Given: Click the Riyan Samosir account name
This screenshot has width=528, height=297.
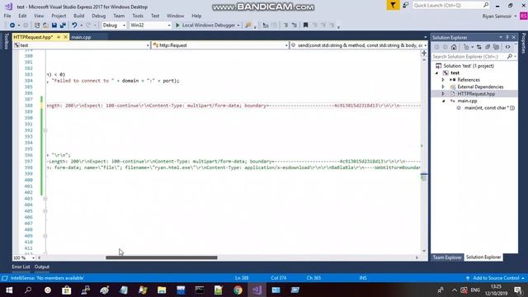Looking at the screenshot, I should coord(497,16).
